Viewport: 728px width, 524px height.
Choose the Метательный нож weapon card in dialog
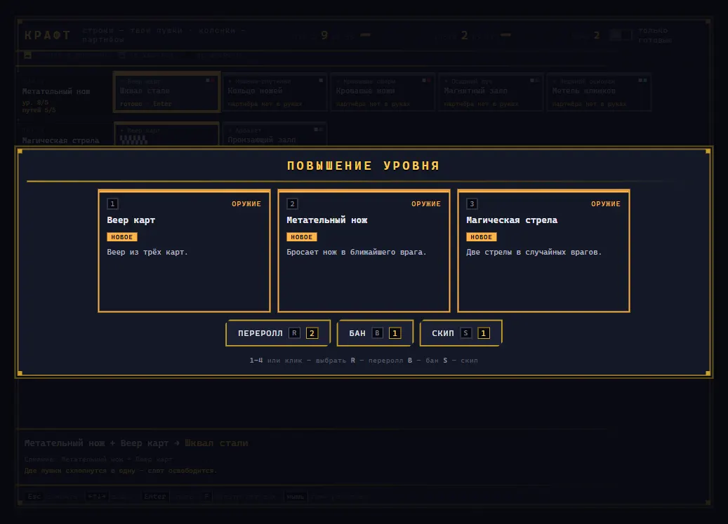(364, 251)
